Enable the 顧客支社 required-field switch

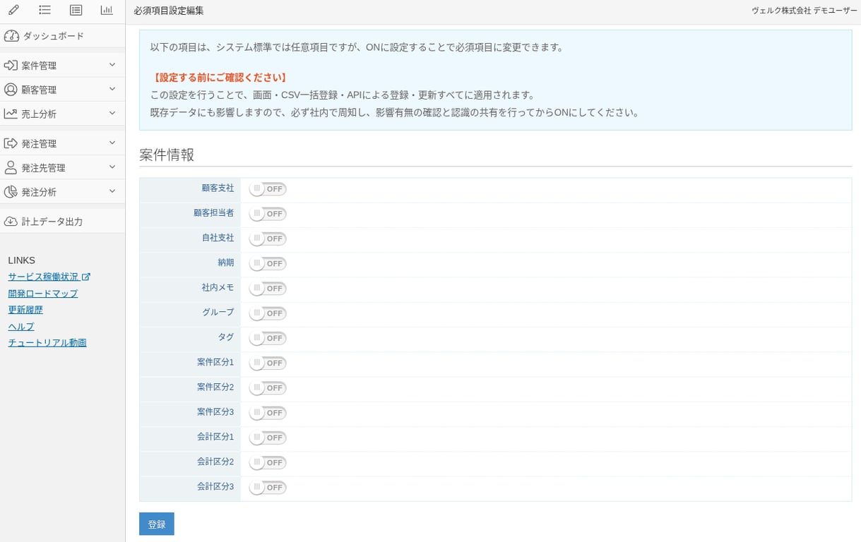click(267, 189)
